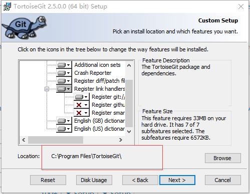Proceed with the Next > button
This screenshot has height=194, width=250.
177,180
